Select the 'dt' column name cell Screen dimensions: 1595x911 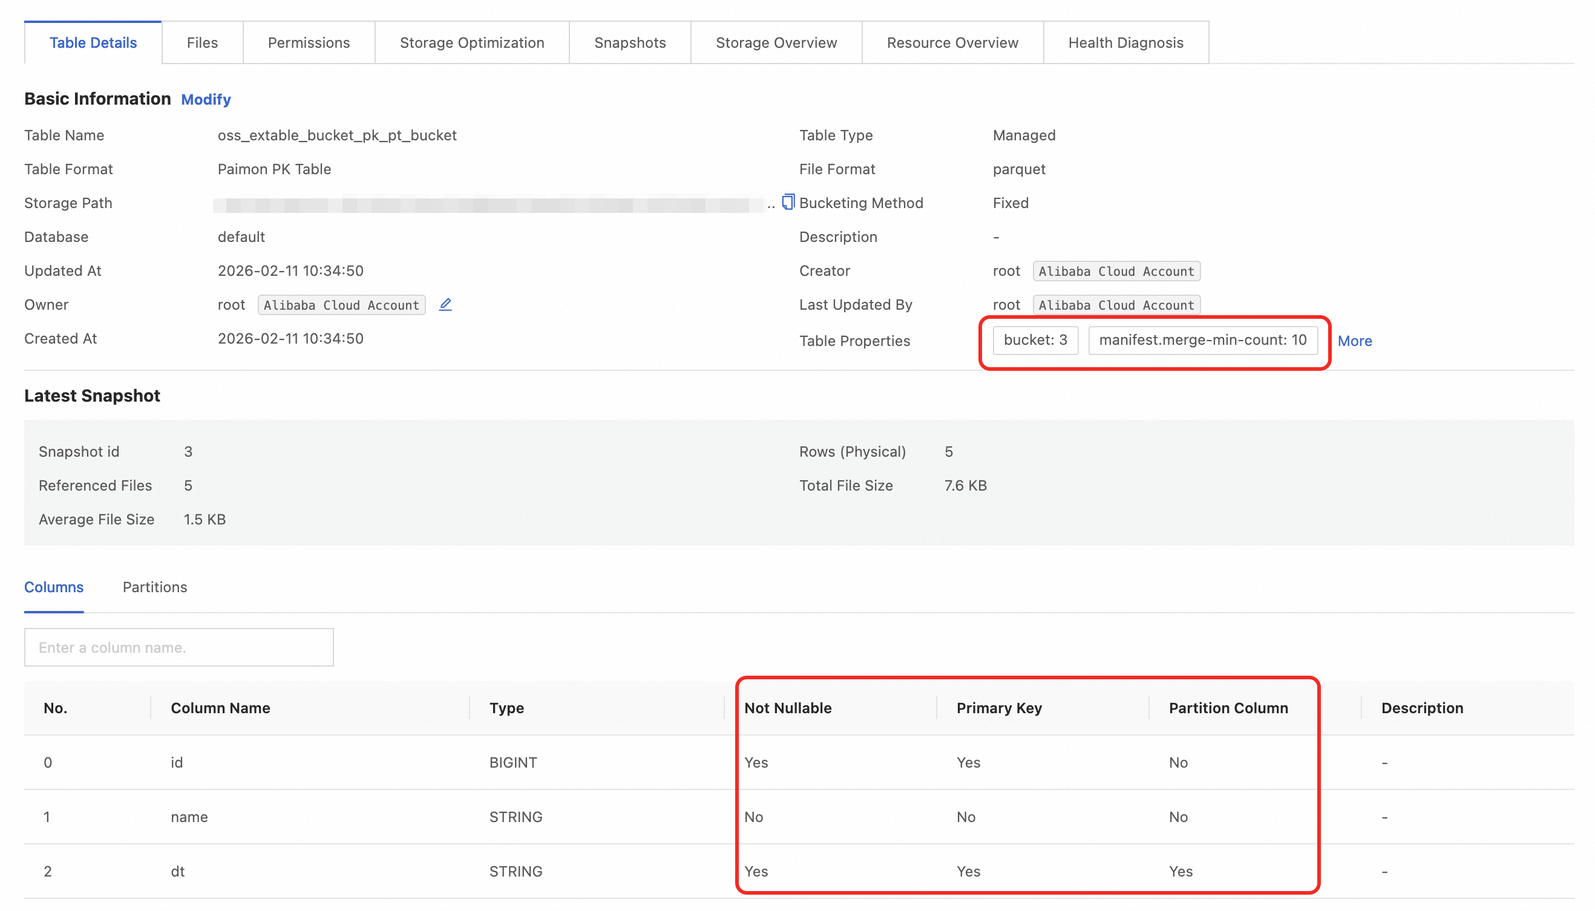pyautogui.click(x=178, y=871)
